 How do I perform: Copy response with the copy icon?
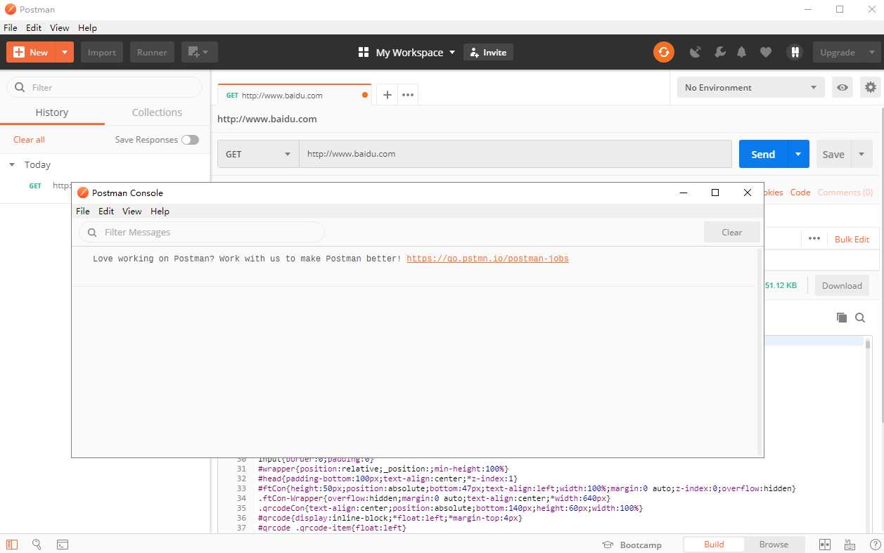coord(842,318)
